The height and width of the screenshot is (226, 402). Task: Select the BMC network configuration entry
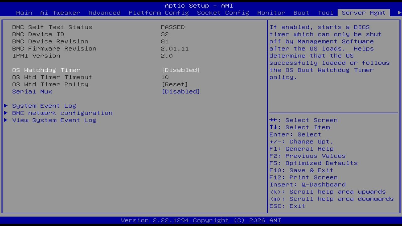click(62, 113)
